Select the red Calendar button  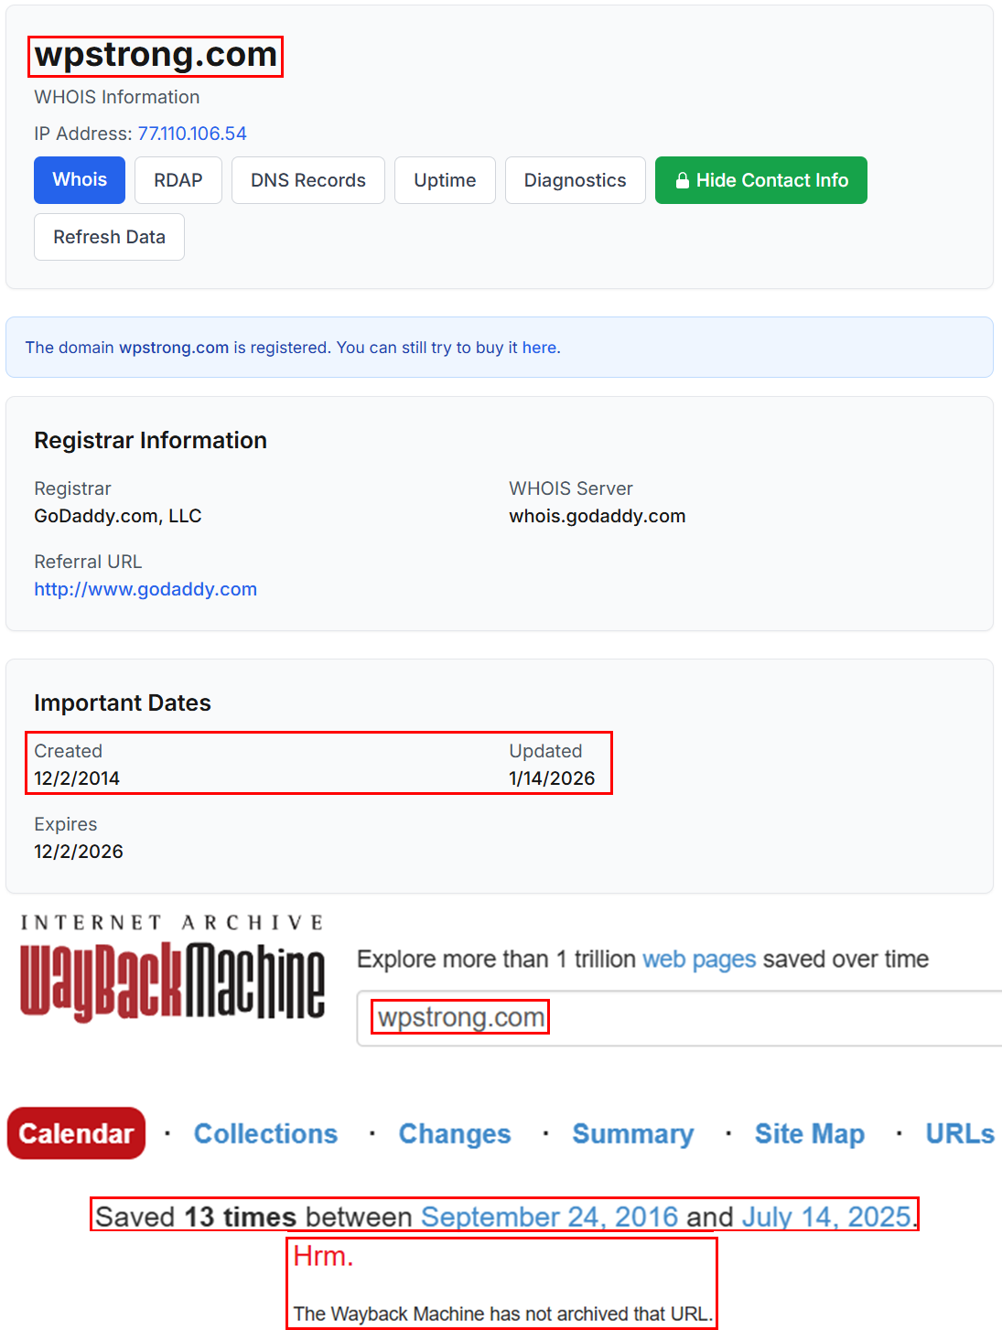pyautogui.click(x=76, y=1133)
